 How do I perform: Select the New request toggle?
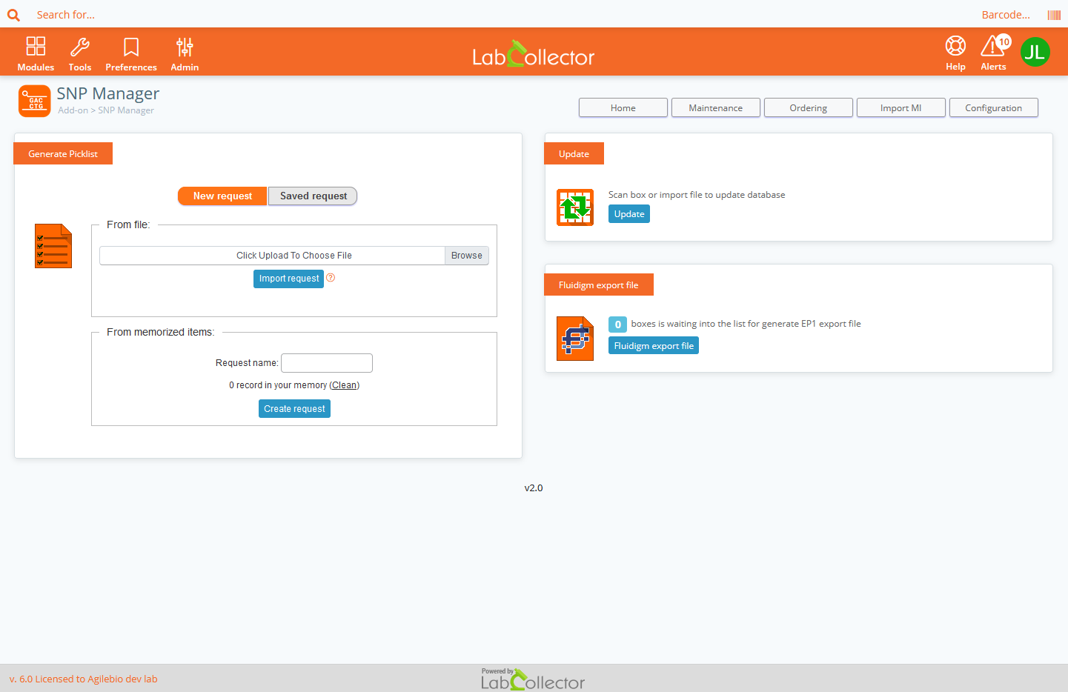[x=222, y=196]
